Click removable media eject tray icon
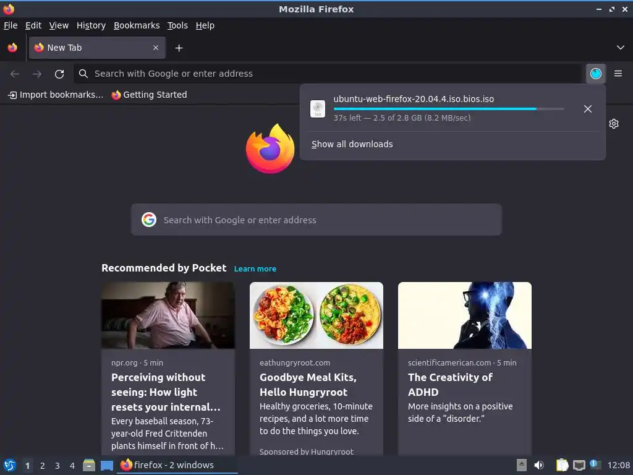The height and width of the screenshot is (475, 633). pos(522,465)
